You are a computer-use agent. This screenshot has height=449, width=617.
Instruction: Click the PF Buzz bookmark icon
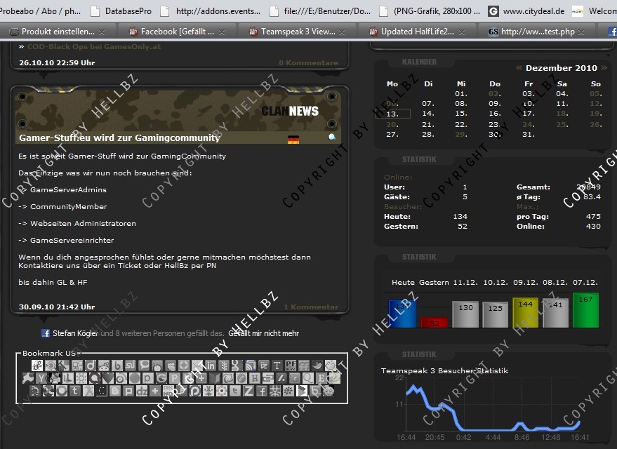(x=291, y=366)
